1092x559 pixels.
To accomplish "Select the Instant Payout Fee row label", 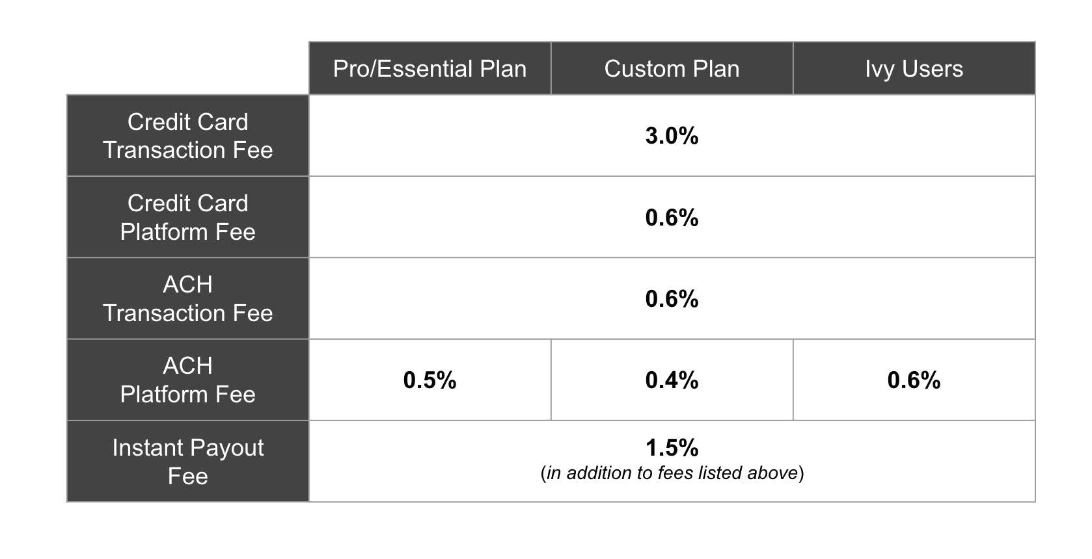I will tap(187, 461).
